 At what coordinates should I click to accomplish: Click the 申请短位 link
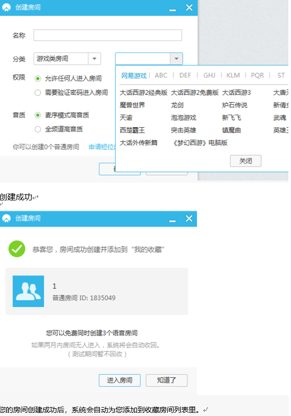pos(102,147)
